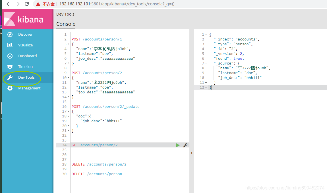
Task: Click "_type": "person" in response
Action: tap(233, 44)
